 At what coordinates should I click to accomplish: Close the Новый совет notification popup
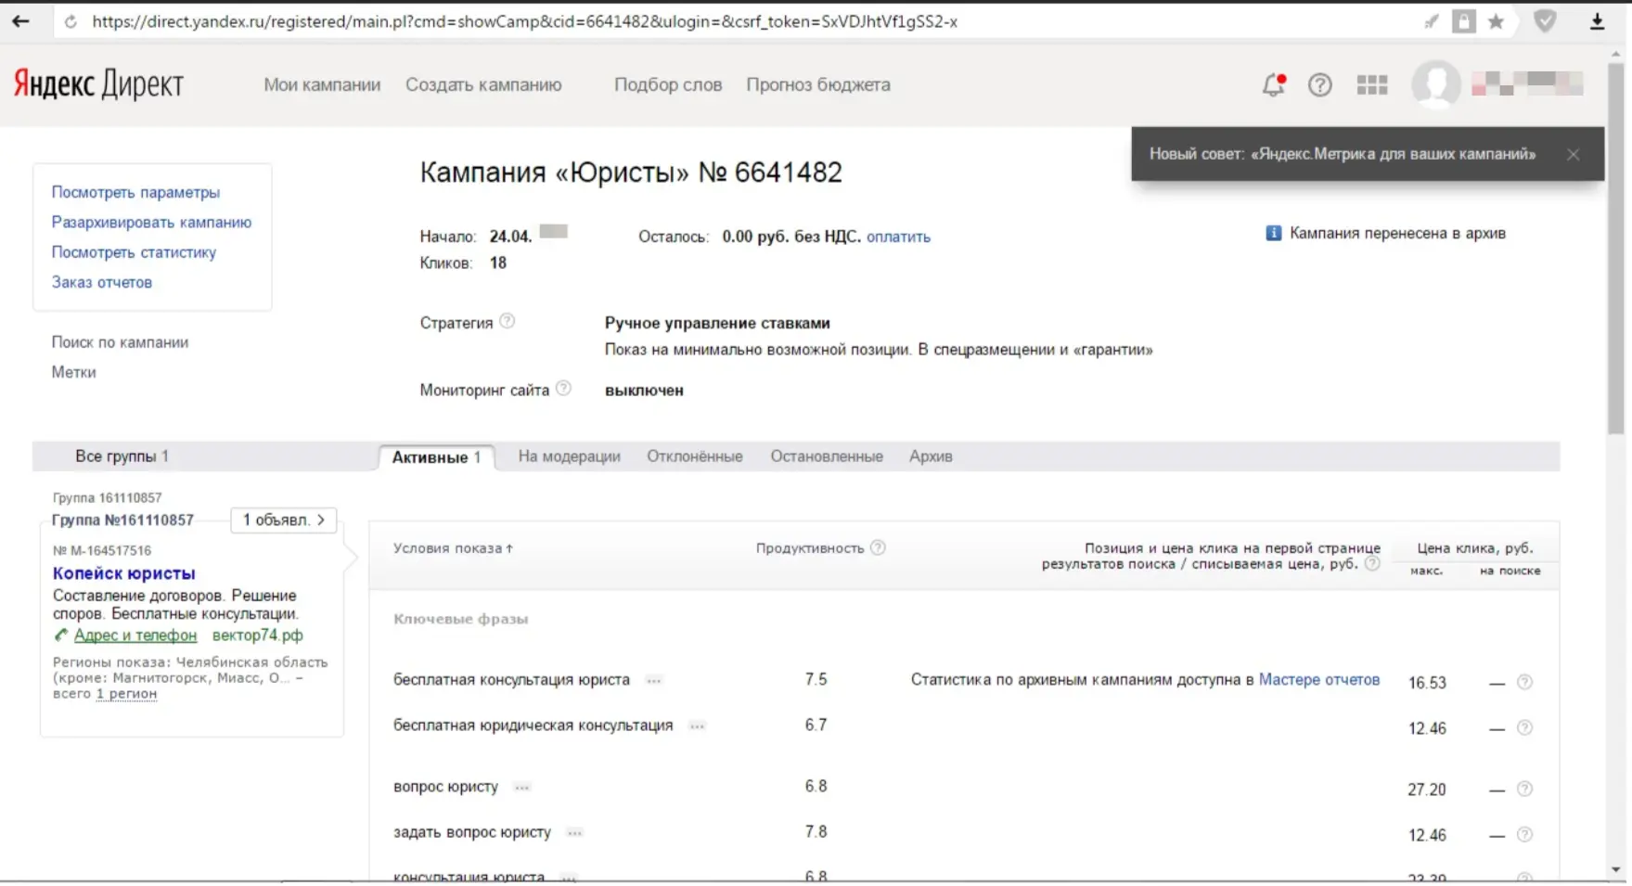tap(1573, 155)
